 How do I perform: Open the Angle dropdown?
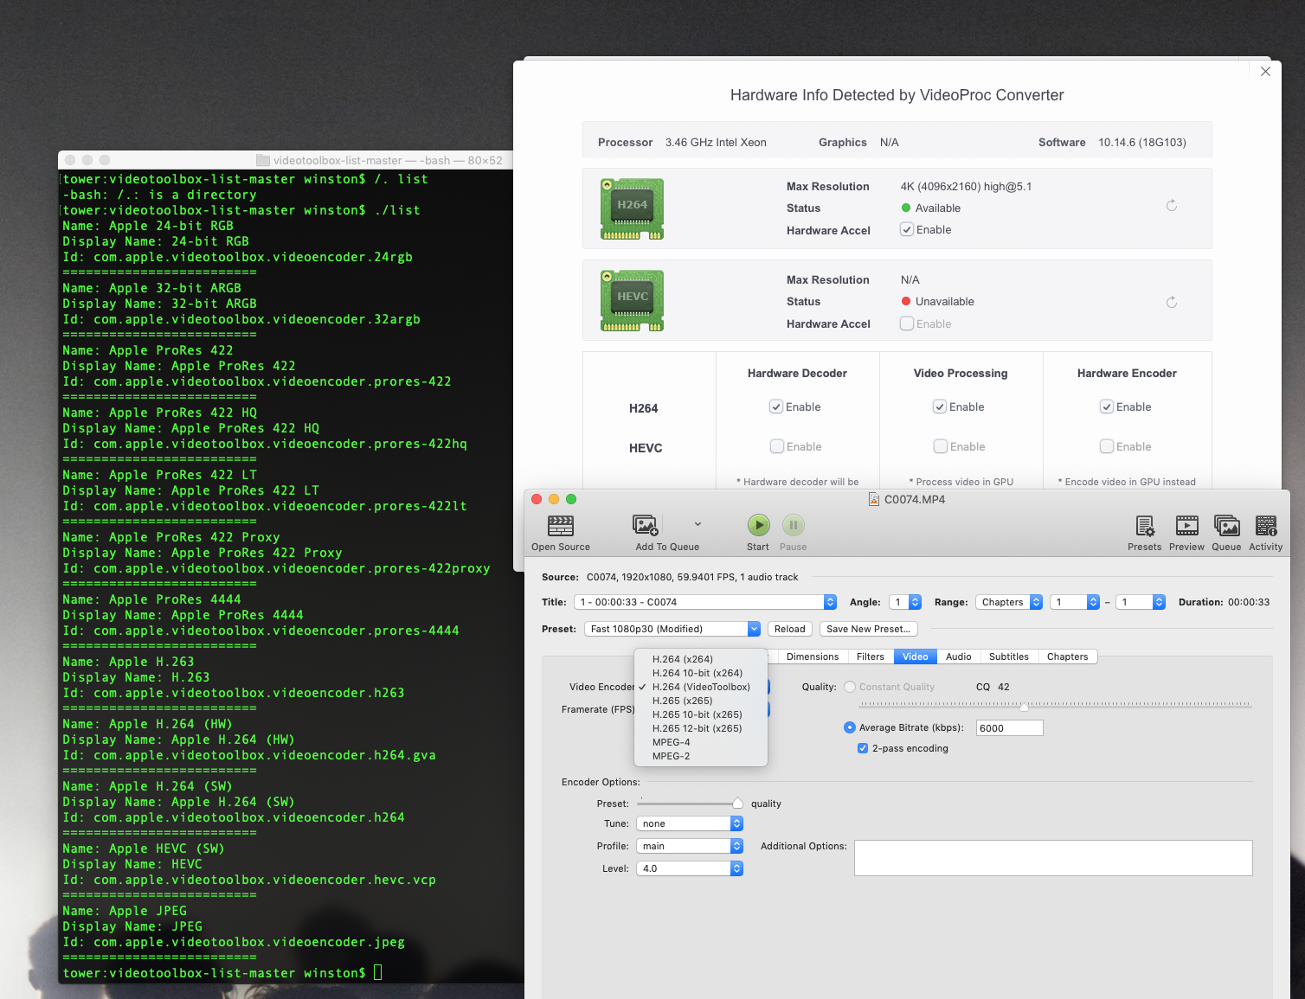(905, 602)
